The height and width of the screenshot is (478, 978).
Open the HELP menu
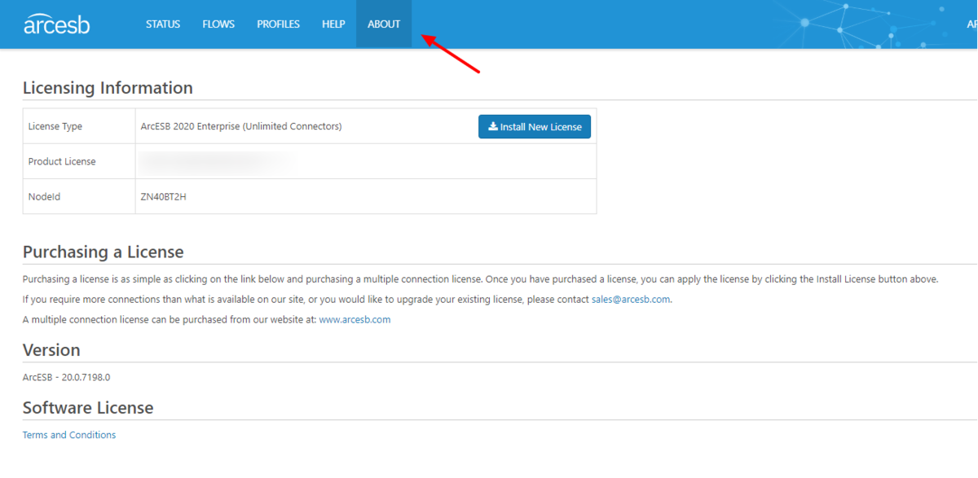tap(333, 24)
